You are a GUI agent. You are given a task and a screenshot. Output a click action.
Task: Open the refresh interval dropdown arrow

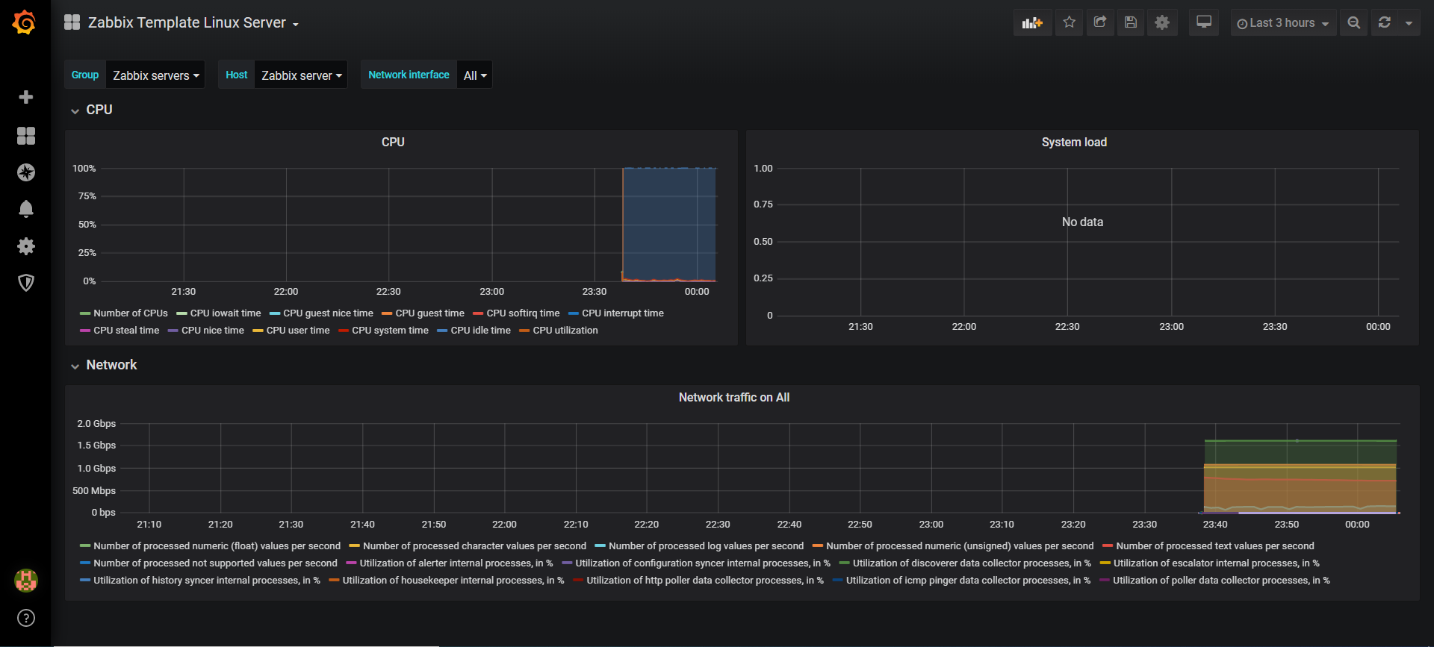pos(1409,22)
